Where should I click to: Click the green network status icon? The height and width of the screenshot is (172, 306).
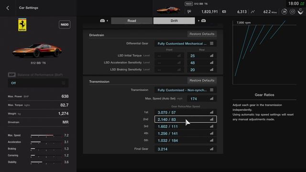(x=302, y=4)
